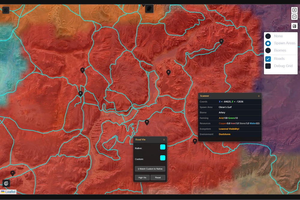Open the Native road color swatch

(x=163, y=147)
